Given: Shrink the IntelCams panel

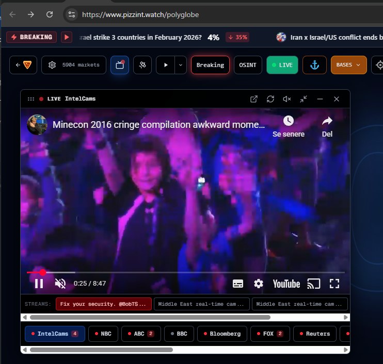Looking at the screenshot, I should point(304,99).
